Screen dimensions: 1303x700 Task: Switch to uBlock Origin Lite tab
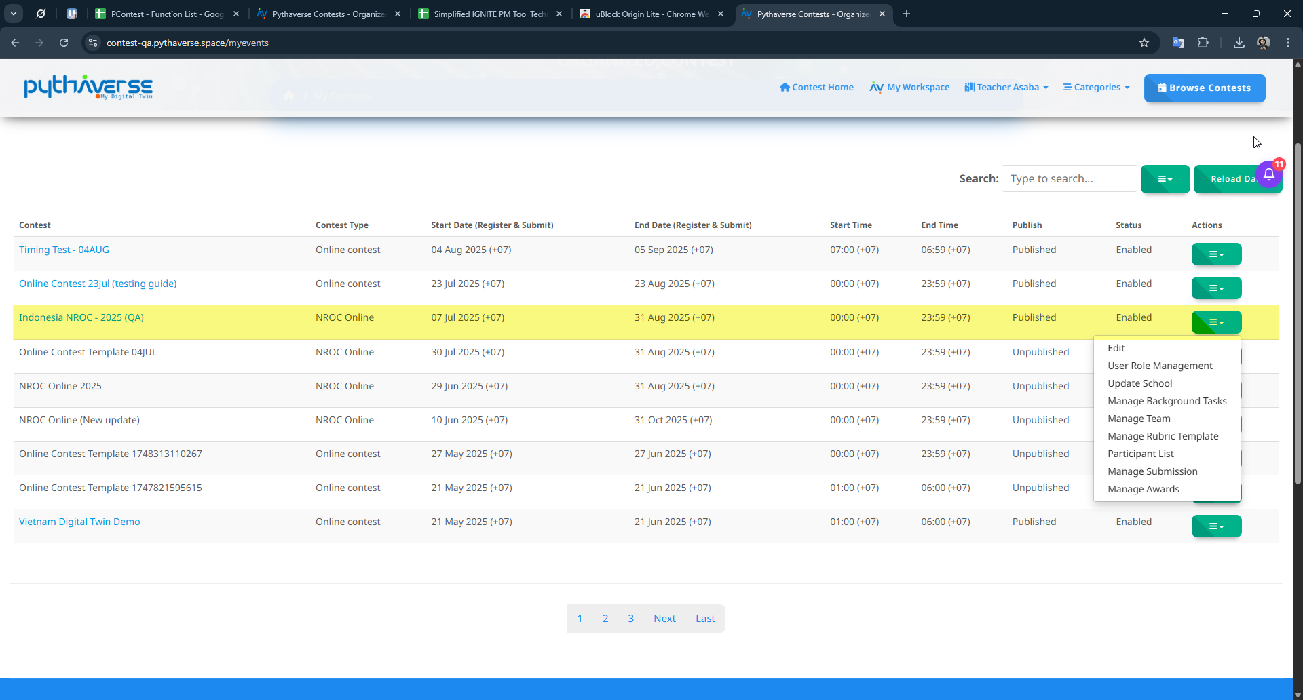(651, 14)
